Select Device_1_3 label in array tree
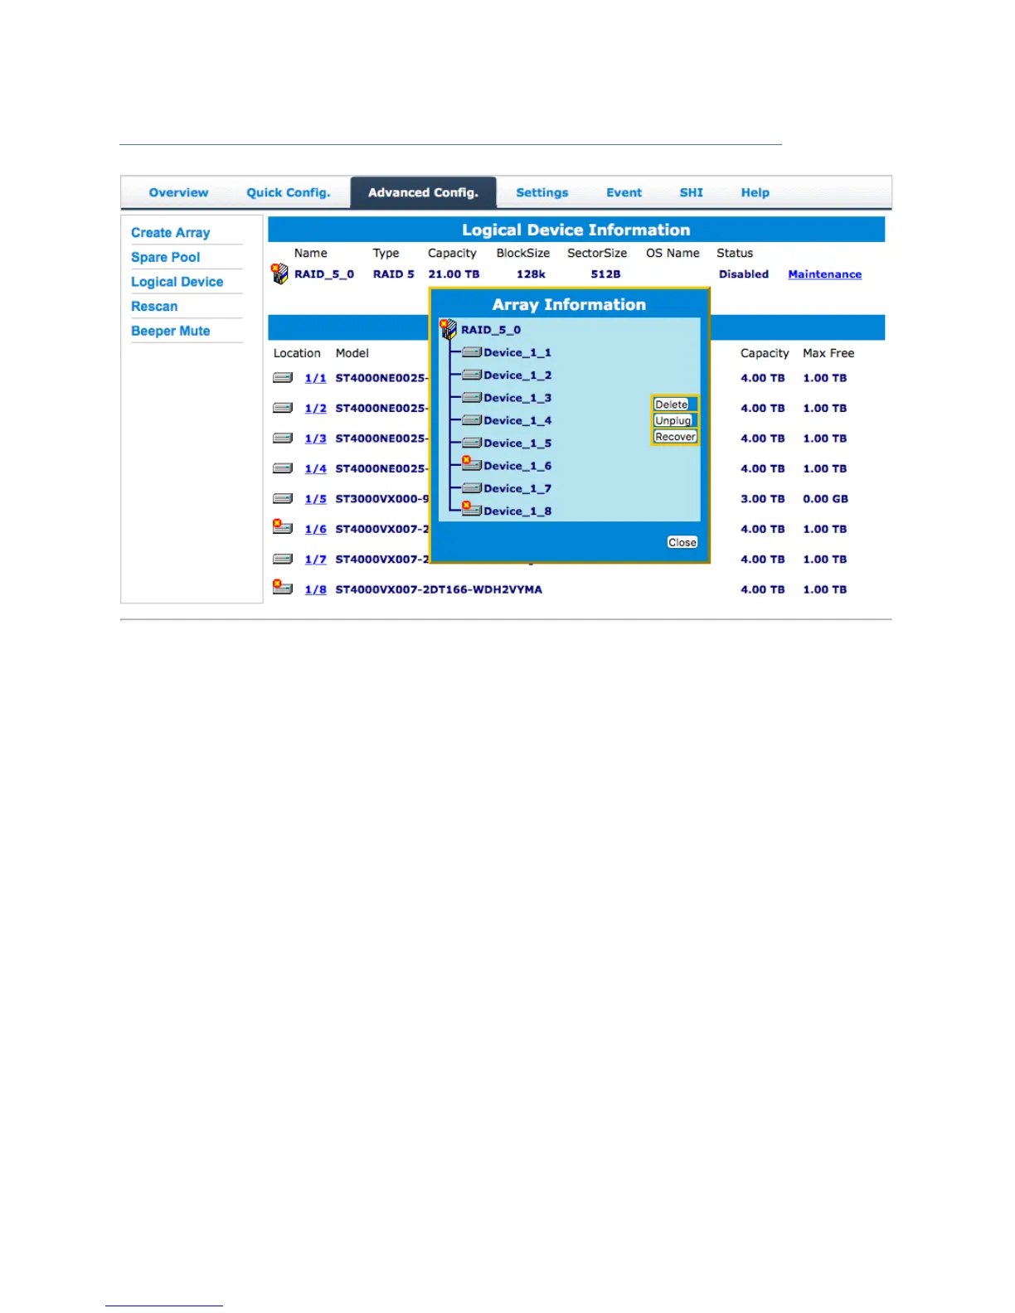Viewport: 1015px width, 1313px height. (x=517, y=398)
